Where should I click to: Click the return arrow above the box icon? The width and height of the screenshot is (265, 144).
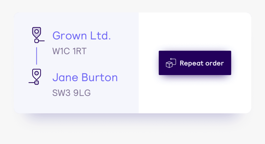(173, 62)
